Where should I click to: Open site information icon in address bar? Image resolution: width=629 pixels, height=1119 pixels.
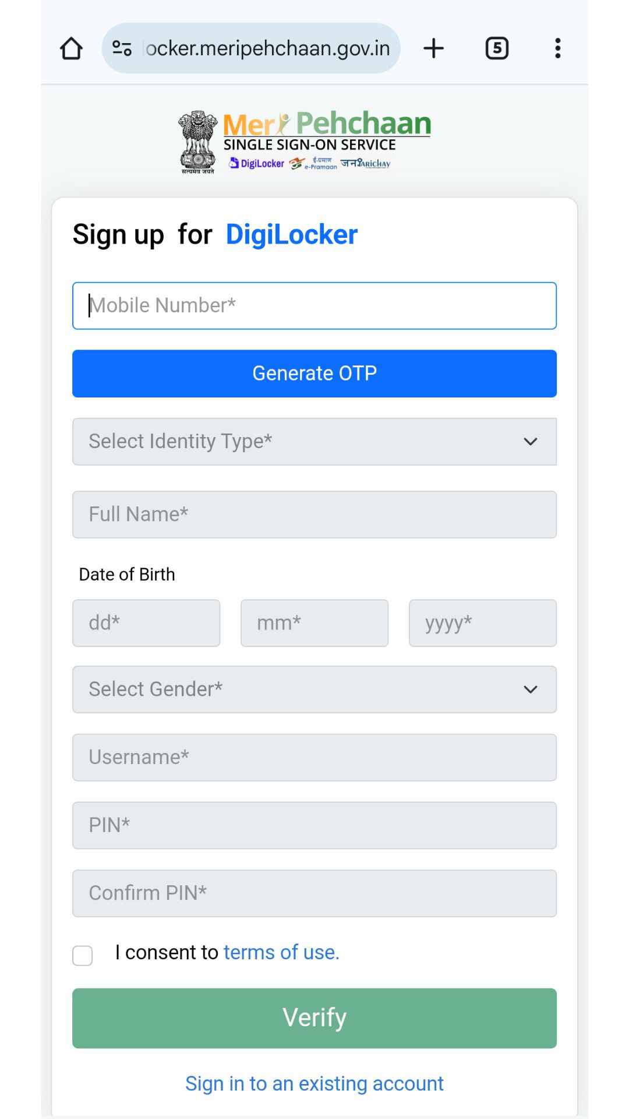click(122, 48)
